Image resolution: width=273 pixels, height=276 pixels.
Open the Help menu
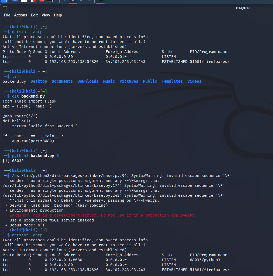point(58,15)
